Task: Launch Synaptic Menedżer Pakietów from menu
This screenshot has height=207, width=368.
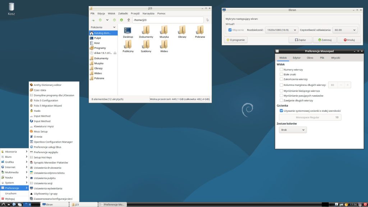Action: pyautogui.click(x=50, y=162)
